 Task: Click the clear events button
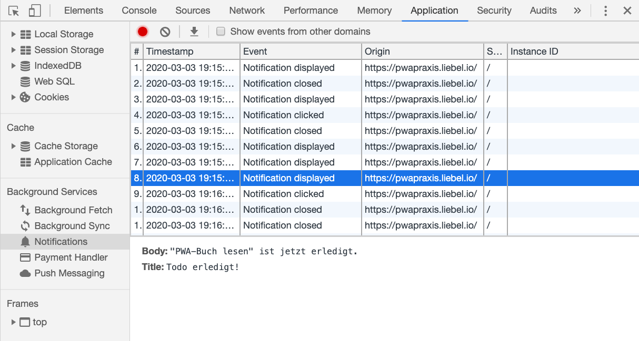[164, 31]
